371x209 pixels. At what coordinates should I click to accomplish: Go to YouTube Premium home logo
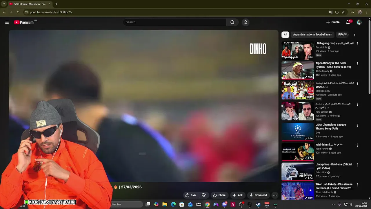click(x=24, y=22)
